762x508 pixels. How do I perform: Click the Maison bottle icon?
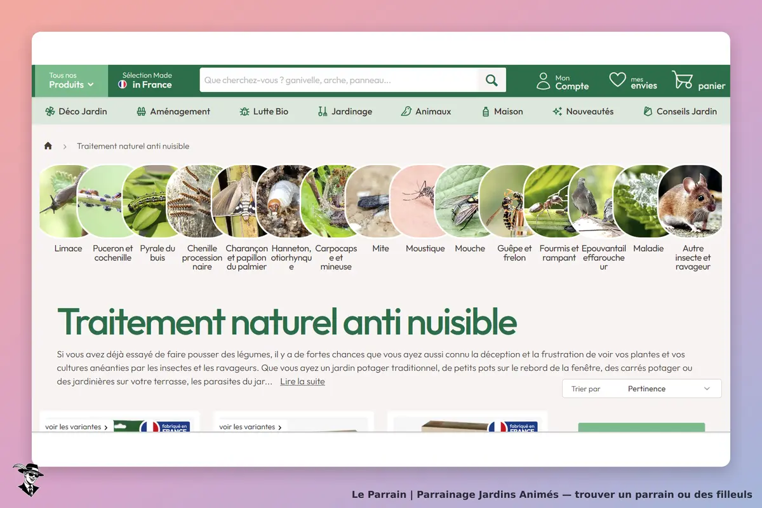[x=486, y=111]
